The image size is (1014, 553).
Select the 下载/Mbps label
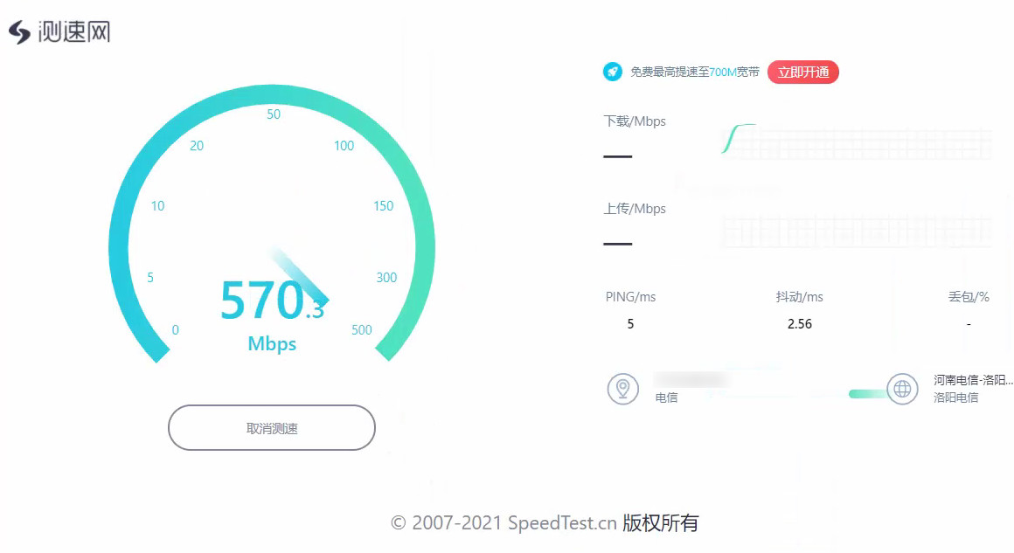(x=635, y=121)
